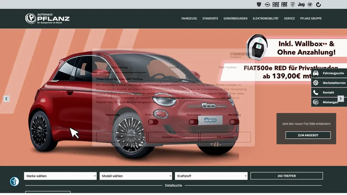
Task: Switch to the Über Cookies tab
Action: click(x=228, y=68)
